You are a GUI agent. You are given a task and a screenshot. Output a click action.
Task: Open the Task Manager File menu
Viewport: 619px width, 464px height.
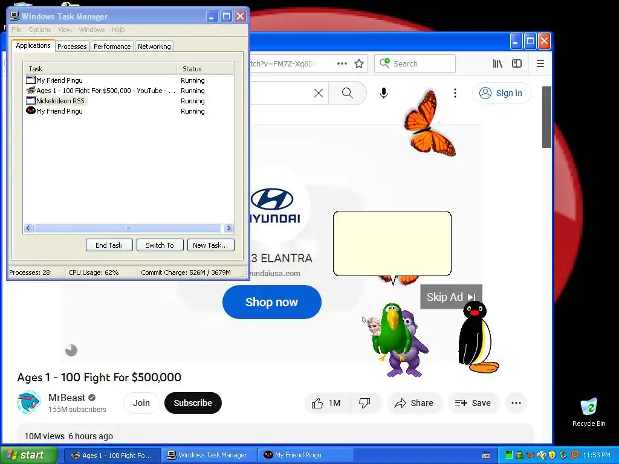16,30
